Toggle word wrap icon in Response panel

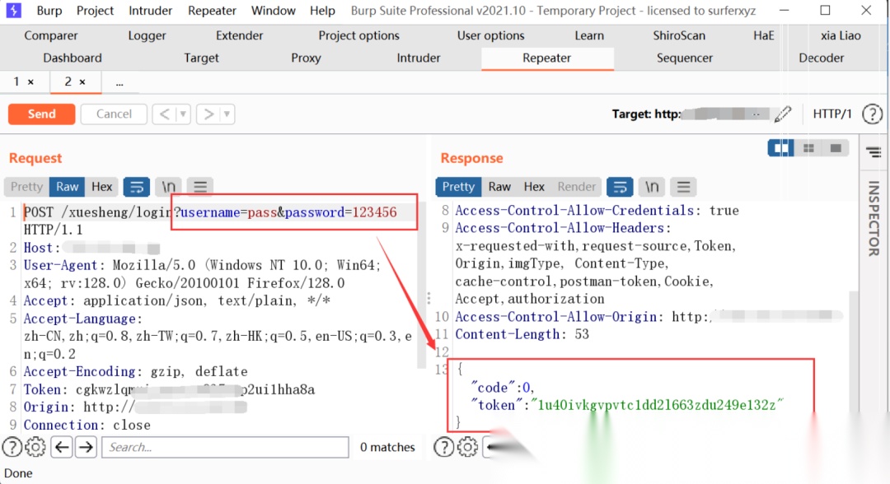coord(620,187)
